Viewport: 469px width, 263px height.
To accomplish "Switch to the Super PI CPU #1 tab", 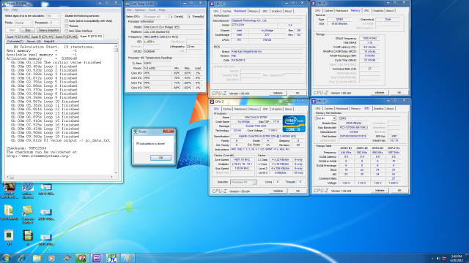I will [x=42, y=37].
